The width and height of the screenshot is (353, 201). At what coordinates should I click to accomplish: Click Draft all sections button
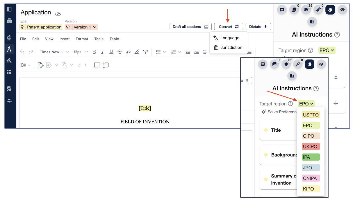pos(190,26)
